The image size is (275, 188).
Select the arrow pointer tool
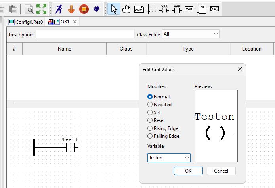click(114, 9)
